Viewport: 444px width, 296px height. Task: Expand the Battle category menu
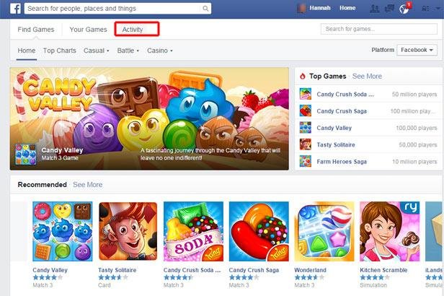point(128,51)
